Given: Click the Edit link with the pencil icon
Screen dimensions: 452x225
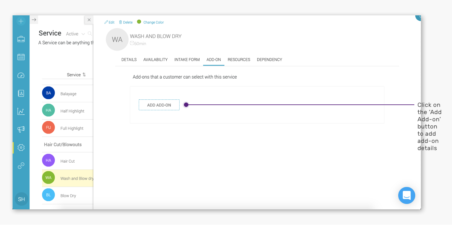Looking at the screenshot, I should coord(109,22).
